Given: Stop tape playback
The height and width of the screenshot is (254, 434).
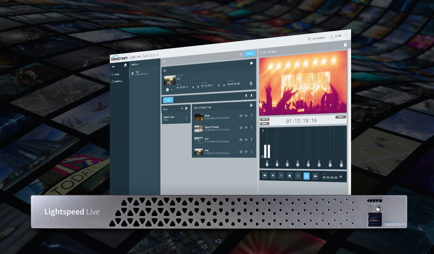Looking at the screenshot, I should pos(290,176).
